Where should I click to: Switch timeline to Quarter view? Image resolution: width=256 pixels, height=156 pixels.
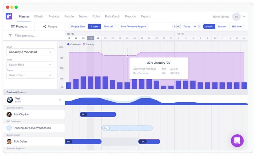(x=222, y=27)
